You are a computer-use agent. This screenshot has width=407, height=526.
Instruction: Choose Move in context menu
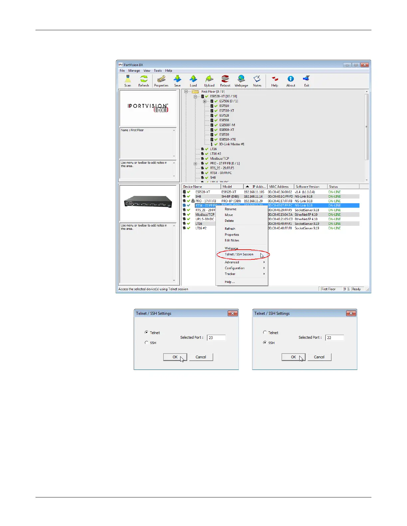pos(229,215)
